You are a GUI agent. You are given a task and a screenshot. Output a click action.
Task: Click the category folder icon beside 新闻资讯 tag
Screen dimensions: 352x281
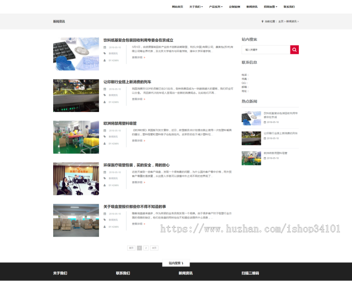point(104,53)
